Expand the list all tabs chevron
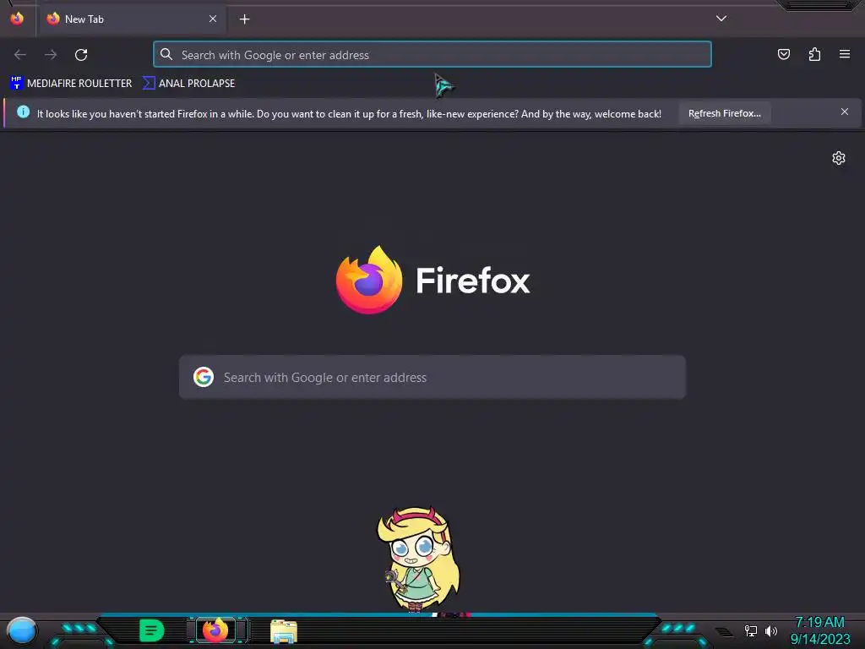 click(721, 19)
